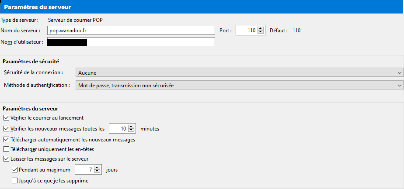Click the Nom du serveur label

[x=21, y=31]
